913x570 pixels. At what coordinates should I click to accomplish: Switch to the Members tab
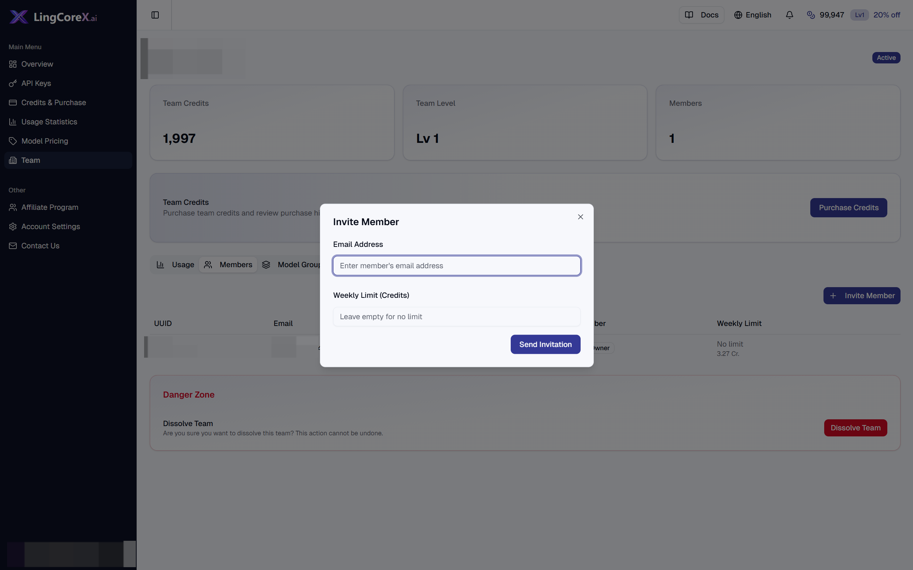tap(228, 265)
